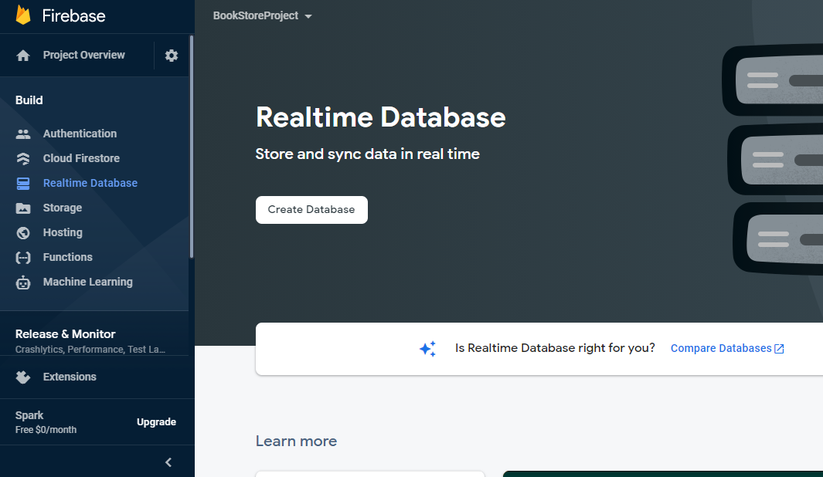Collapse the left navigation sidebar
Image resolution: width=823 pixels, height=477 pixels.
point(168,462)
